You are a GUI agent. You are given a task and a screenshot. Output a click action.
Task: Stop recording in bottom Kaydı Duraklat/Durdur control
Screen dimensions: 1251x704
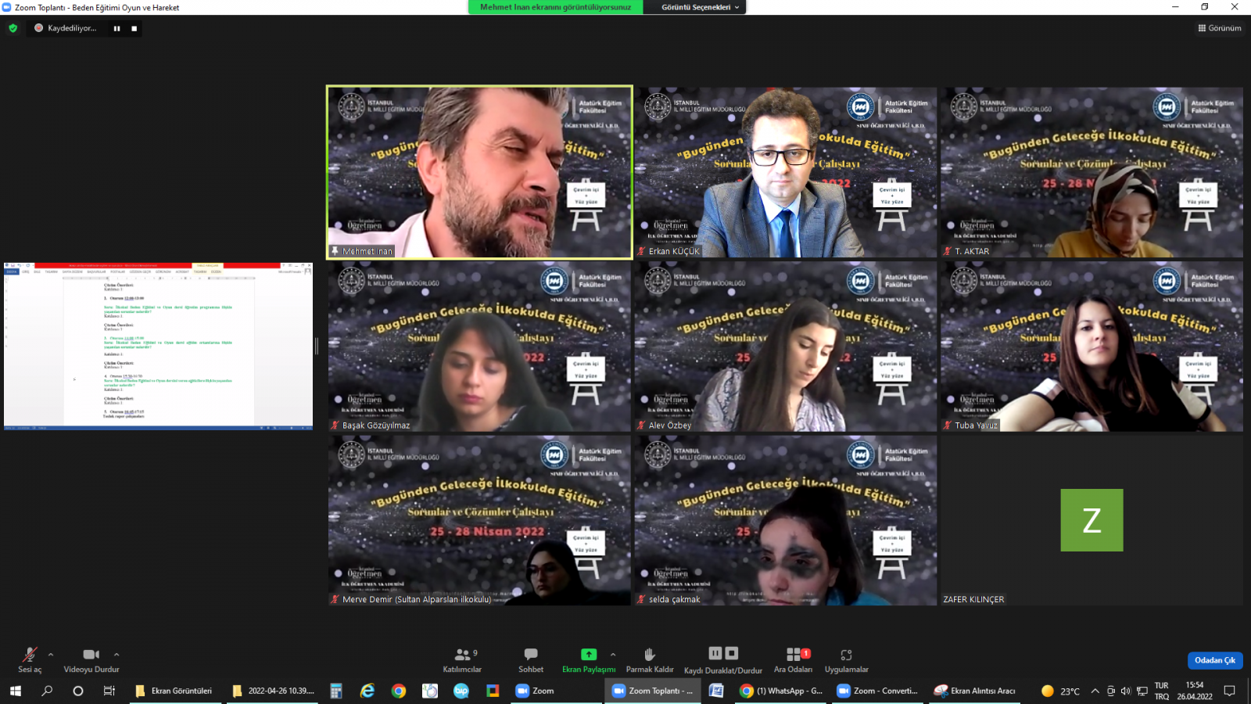(732, 653)
